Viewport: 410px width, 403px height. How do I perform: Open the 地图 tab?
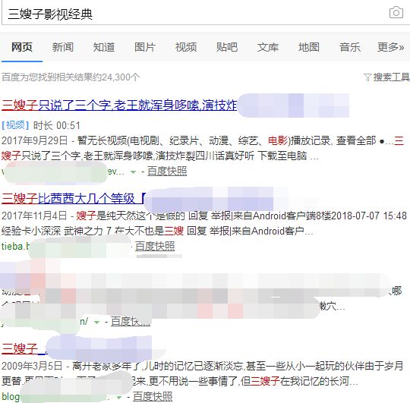(309, 47)
